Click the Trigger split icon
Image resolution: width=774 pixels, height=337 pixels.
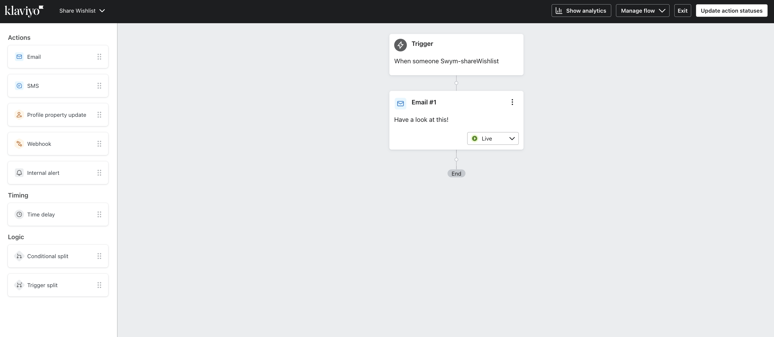(x=19, y=285)
